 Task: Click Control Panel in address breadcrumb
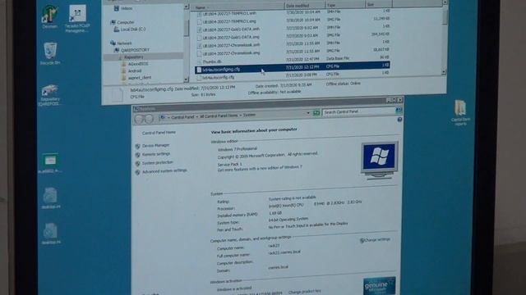[x=182, y=117]
